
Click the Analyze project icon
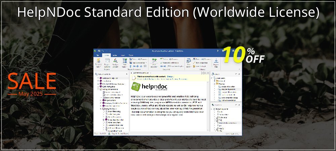click(116, 60)
